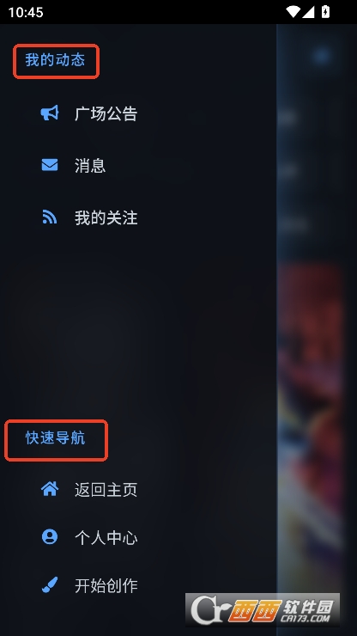Click the envelope icon next to 消息

(x=50, y=165)
